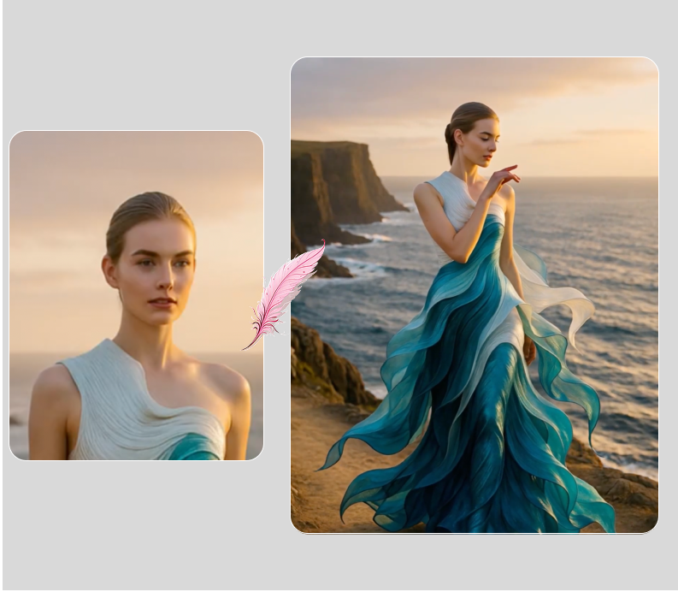This screenshot has width=678, height=592.
Task: Click the pink feather icon
Action: click(285, 293)
